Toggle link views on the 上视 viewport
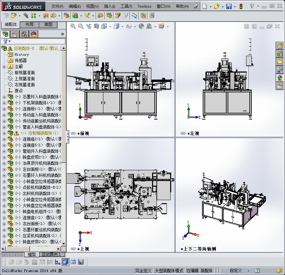285x275 pixels. [x=73, y=249]
